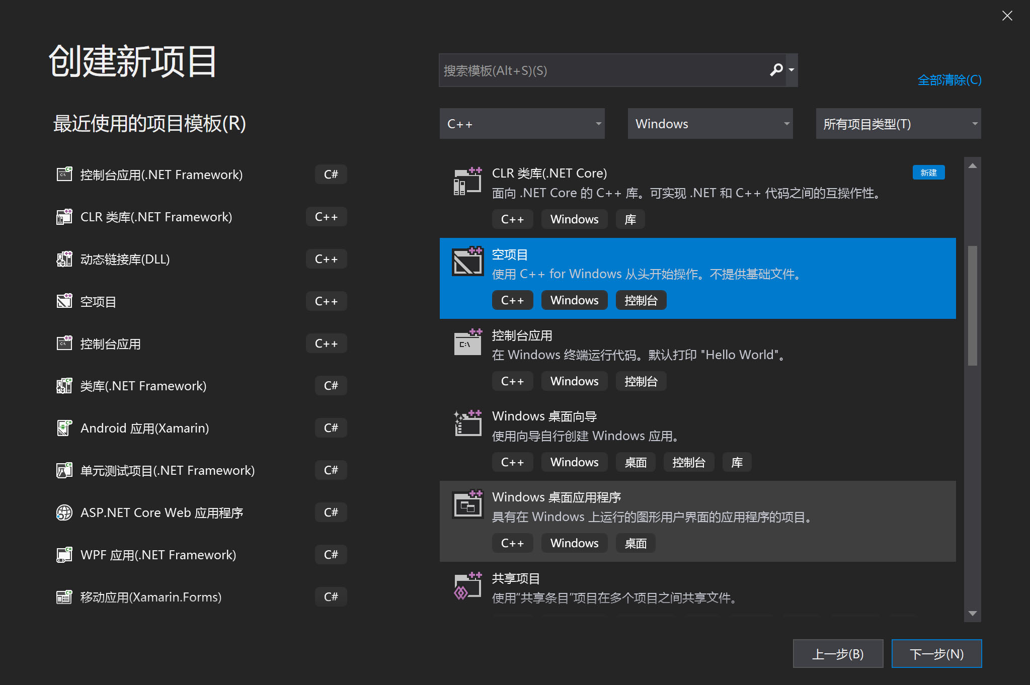Click the search magnifier icon
The width and height of the screenshot is (1030, 685).
[776, 69]
